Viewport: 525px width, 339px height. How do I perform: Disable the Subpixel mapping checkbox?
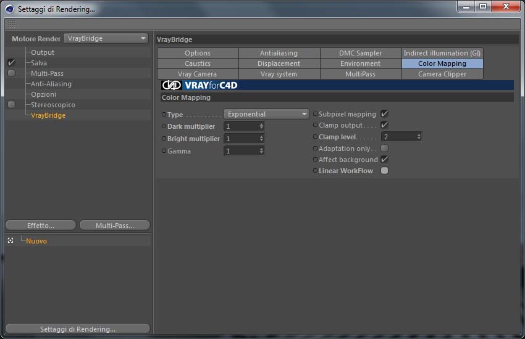tap(384, 113)
